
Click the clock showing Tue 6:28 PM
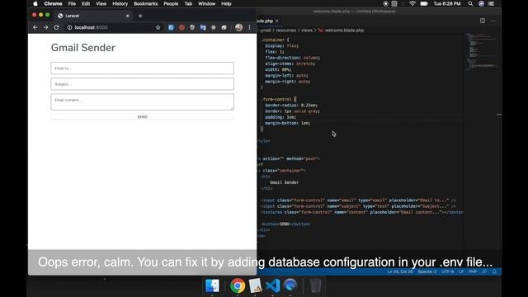point(447,3)
